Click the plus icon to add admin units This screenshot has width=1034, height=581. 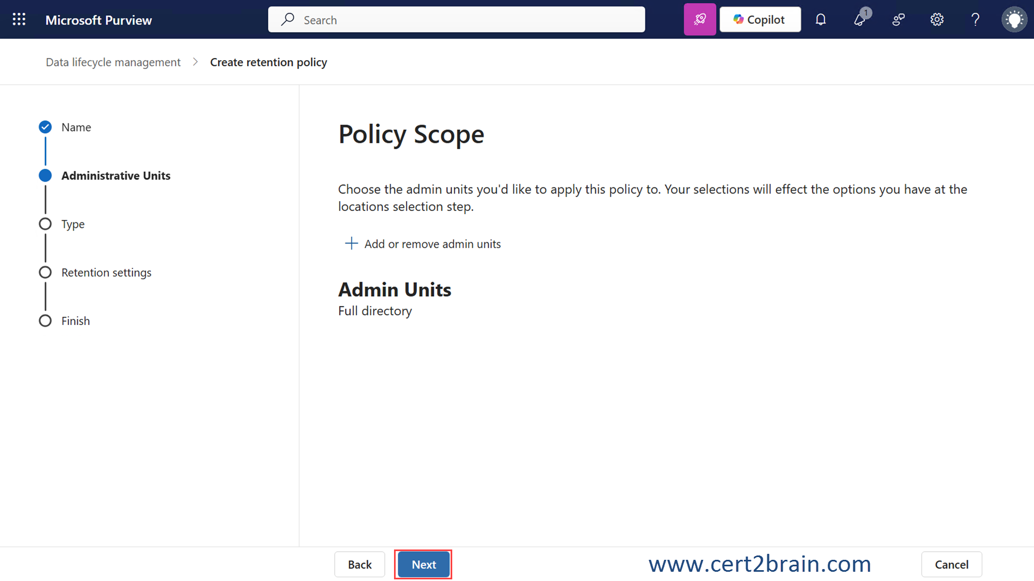coord(352,243)
